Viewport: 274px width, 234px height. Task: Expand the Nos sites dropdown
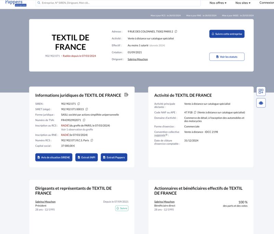click(243, 3)
